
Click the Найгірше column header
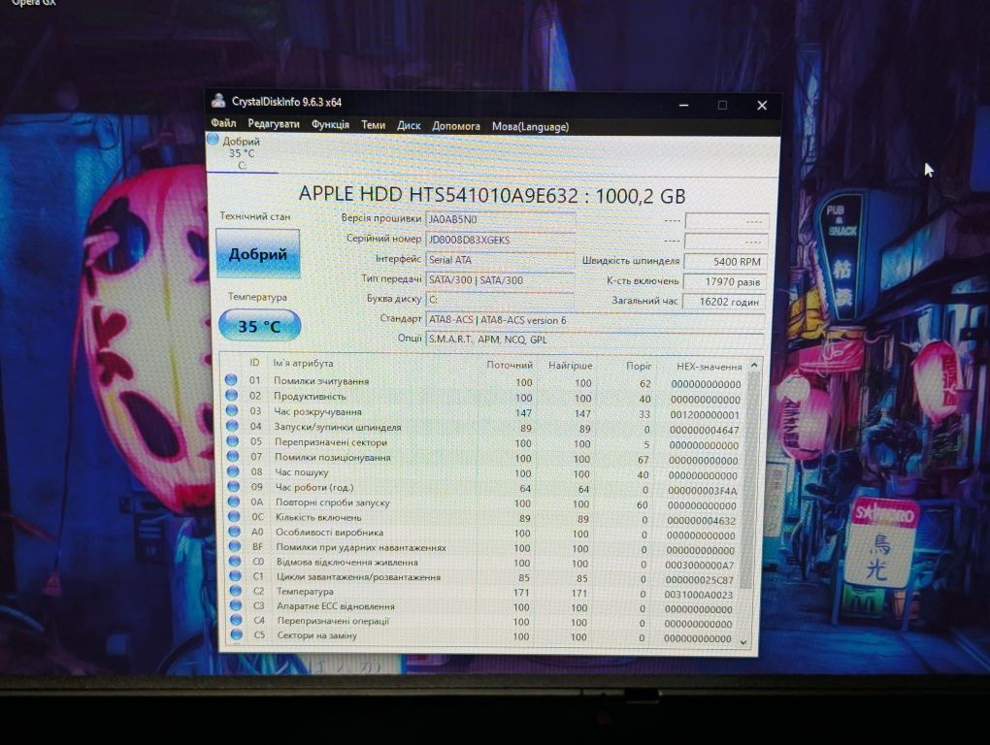point(570,366)
